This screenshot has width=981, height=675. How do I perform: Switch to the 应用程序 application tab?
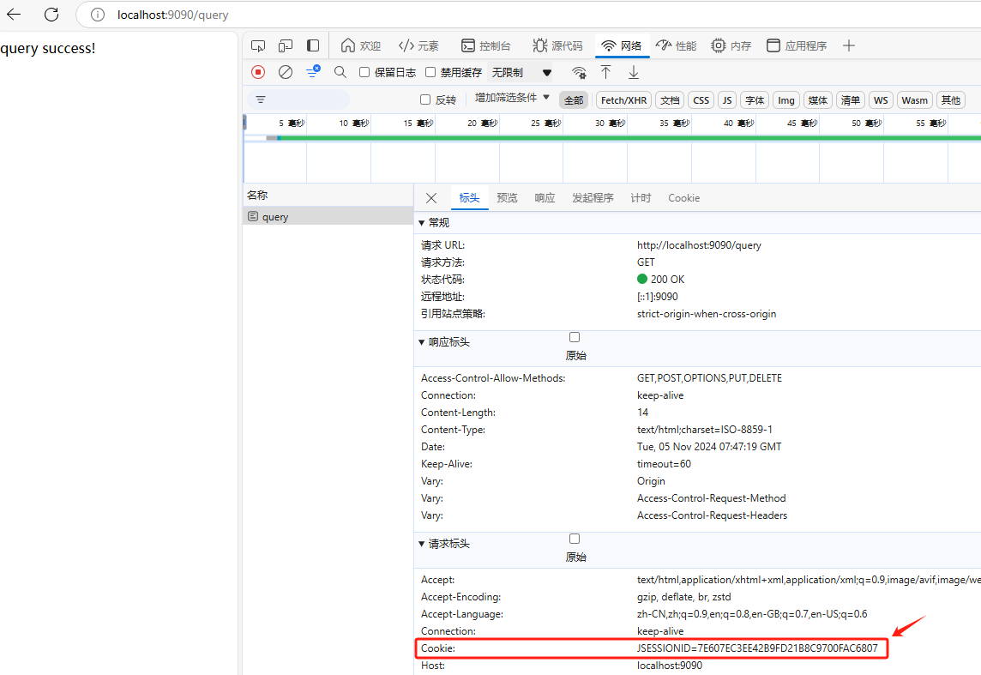tap(797, 45)
